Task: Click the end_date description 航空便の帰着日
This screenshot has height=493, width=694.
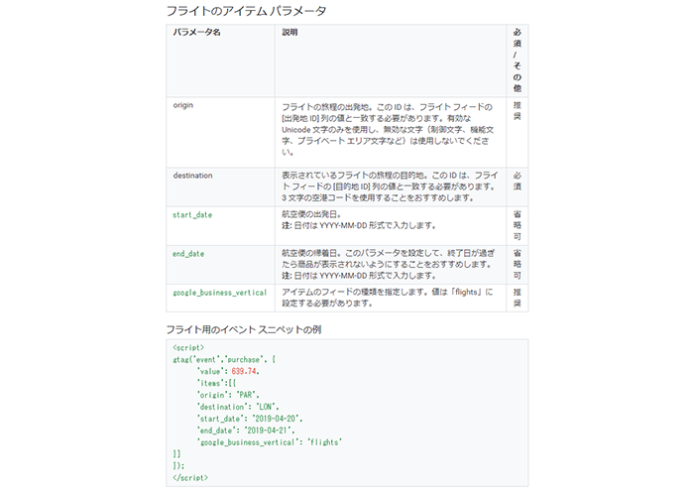Action: tap(389, 264)
